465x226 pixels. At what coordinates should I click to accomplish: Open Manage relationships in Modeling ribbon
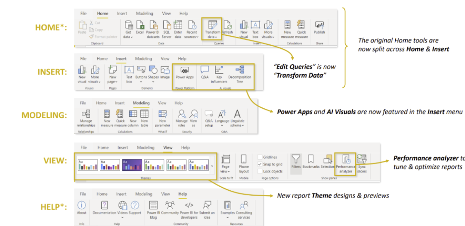click(x=86, y=119)
